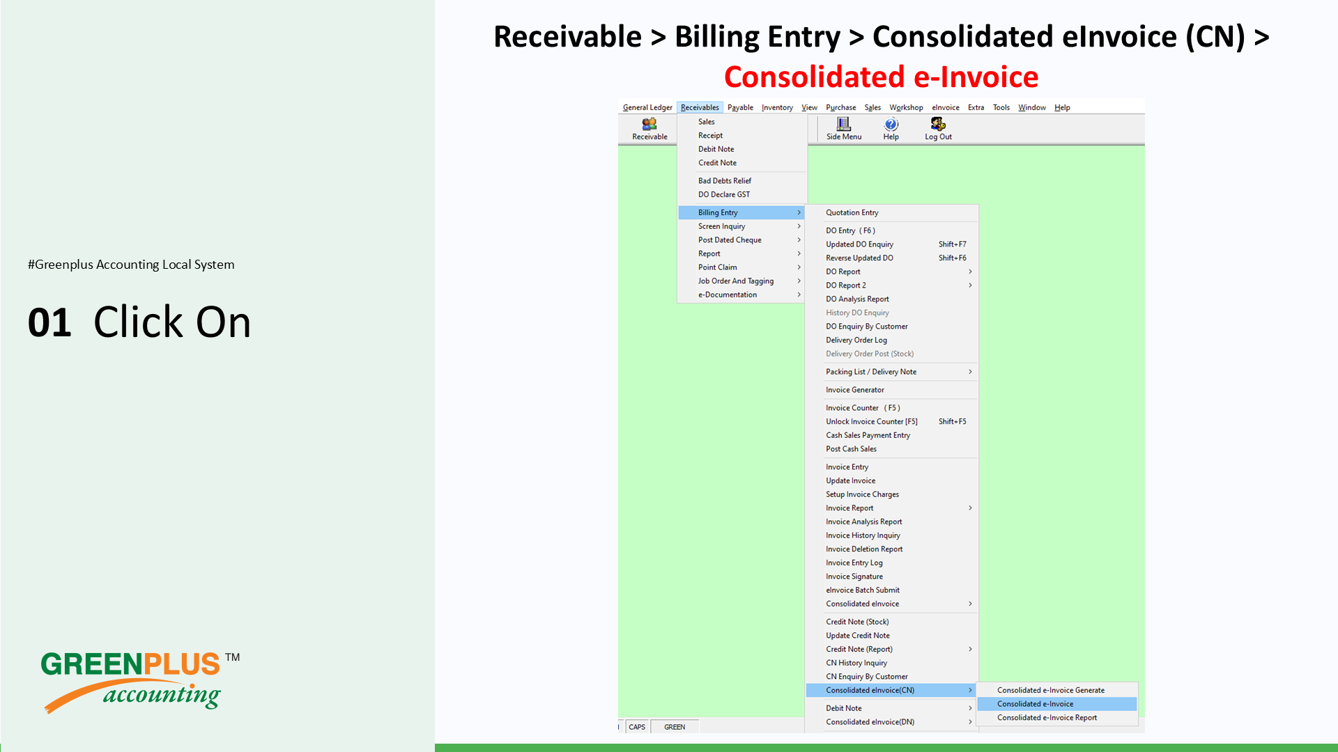Click the Help toolbar icon
Viewport: 1338px width, 752px height.
click(891, 129)
